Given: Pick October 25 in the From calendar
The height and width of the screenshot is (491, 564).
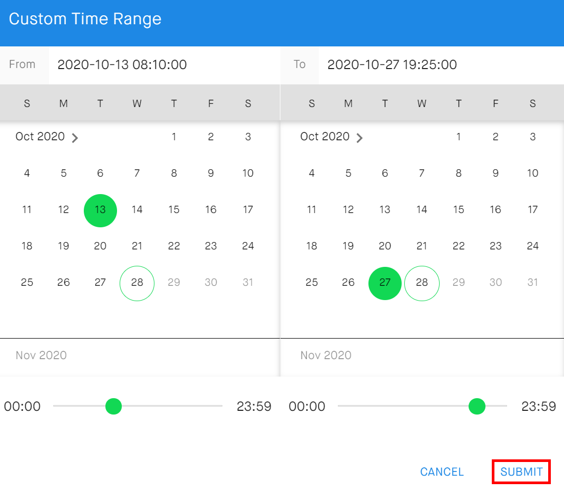Looking at the screenshot, I should coord(27,282).
